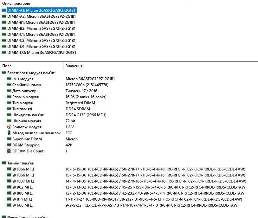Click the value Тиждень 17 / 2016

pyautogui.click(x=81, y=91)
